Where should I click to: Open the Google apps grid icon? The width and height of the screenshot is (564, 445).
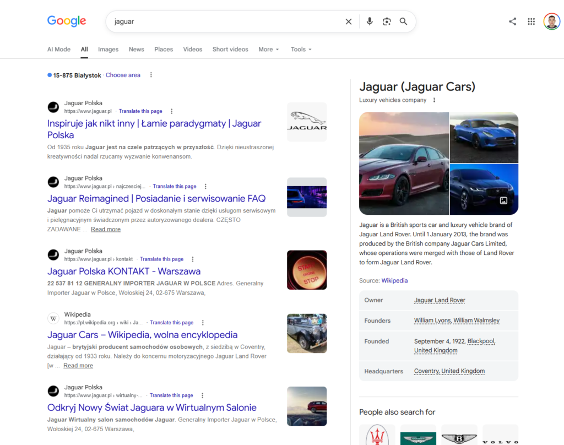tap(532, 21)
